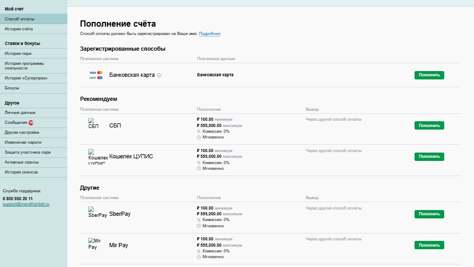Click the Visa/Mastercard/Mir bank card logo
474x267 pixels.
(x=96, y=75)
